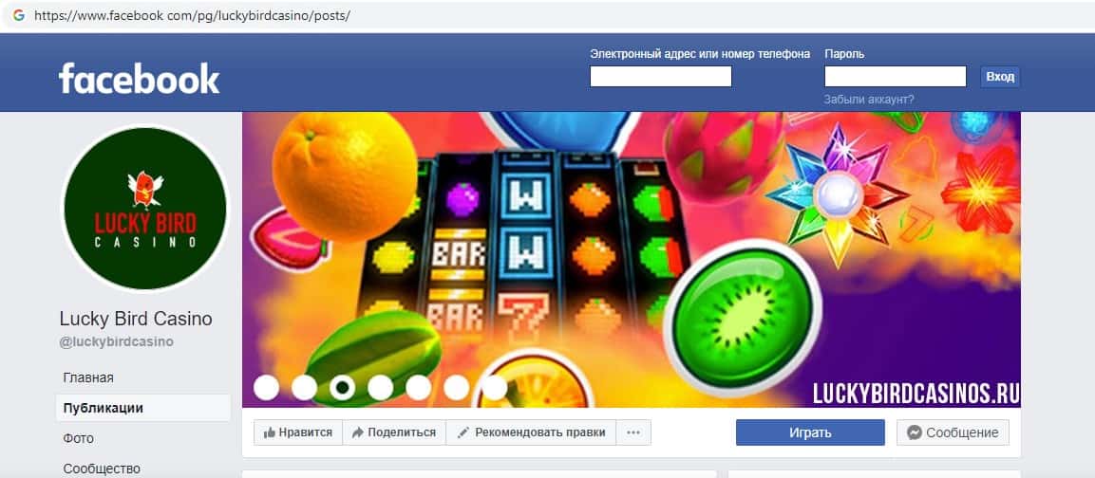Open the Lucky Bird Casino profile picture

point(145,208)
